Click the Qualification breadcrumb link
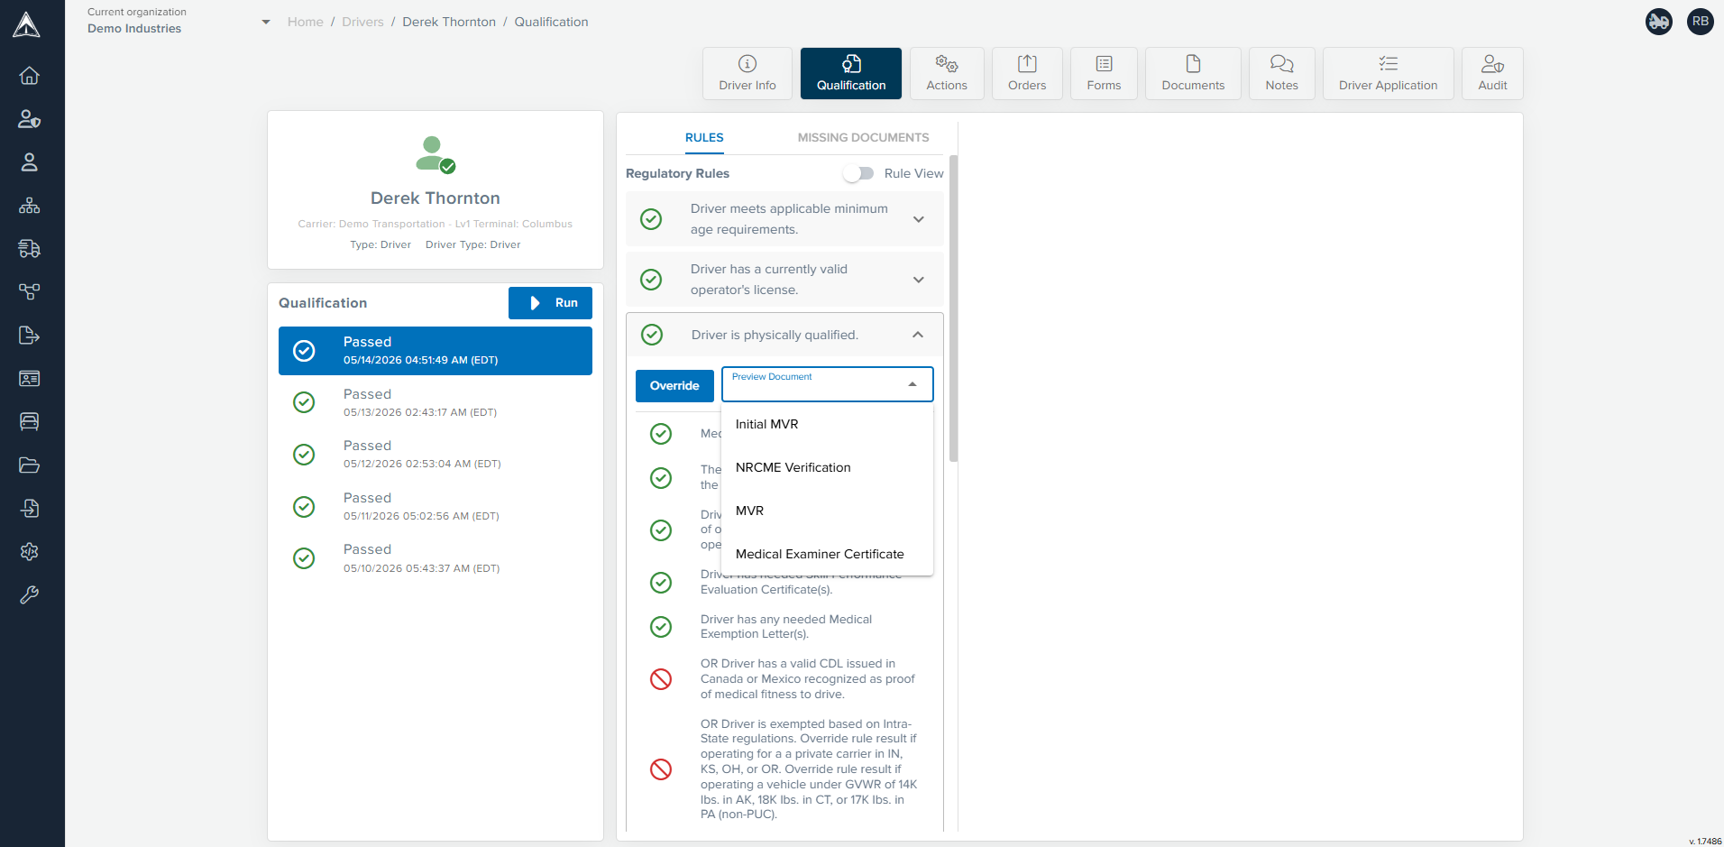Image resolution: width=1724 pixels, height=847 pixels. (551, 22)
